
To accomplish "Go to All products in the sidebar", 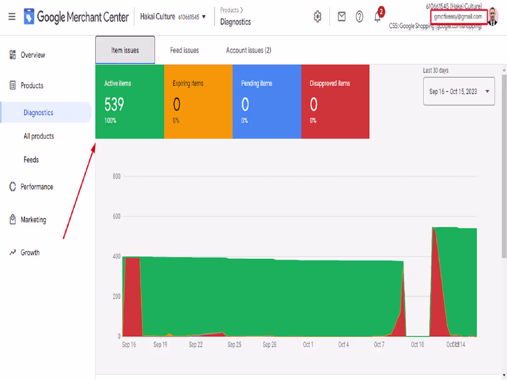I will [39, 136].
